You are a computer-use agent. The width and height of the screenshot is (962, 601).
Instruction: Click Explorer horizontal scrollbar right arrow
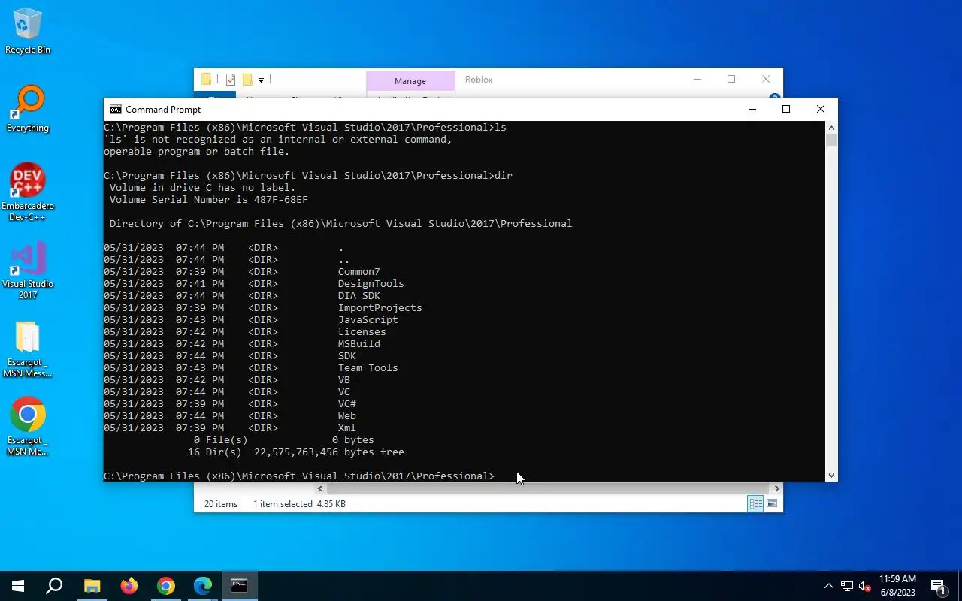point(776,488)
